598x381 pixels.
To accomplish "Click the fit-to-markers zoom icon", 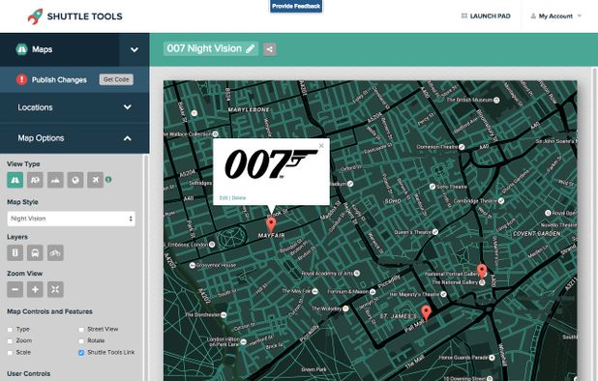I will tap(55, 289).
